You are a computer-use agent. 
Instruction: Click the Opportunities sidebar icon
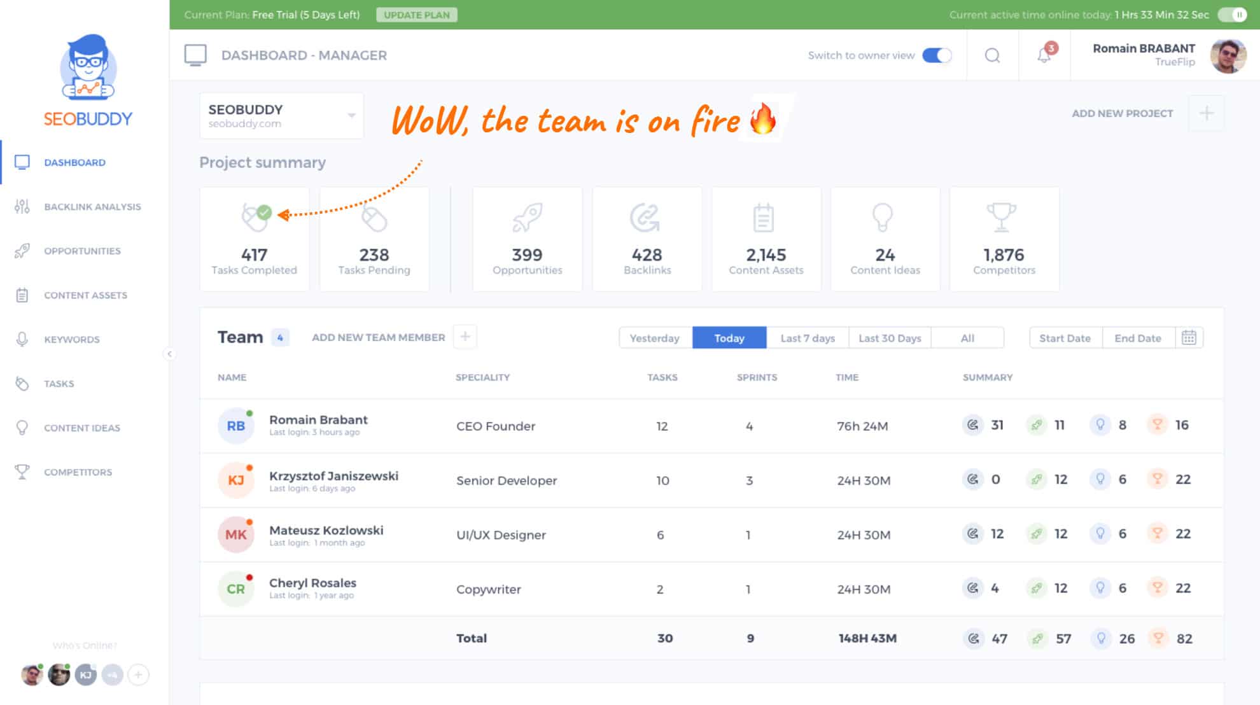tap(22, 250)
